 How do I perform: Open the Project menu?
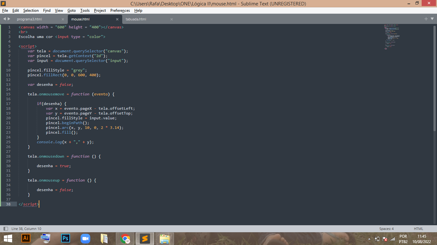[x=100, y=11]
